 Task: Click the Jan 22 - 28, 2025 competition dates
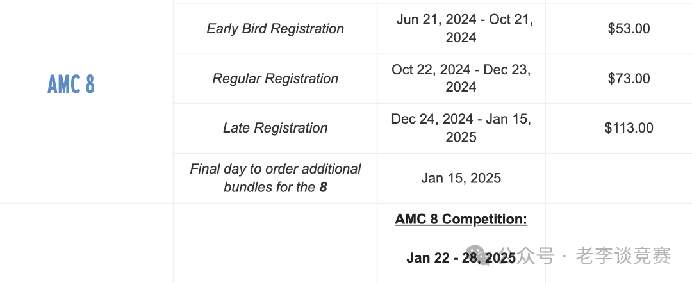coord(461,257)
